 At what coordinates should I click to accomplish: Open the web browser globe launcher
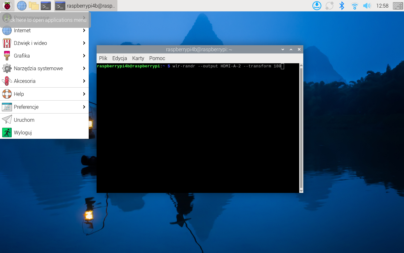pyautogui.click(x=21, y=6)
